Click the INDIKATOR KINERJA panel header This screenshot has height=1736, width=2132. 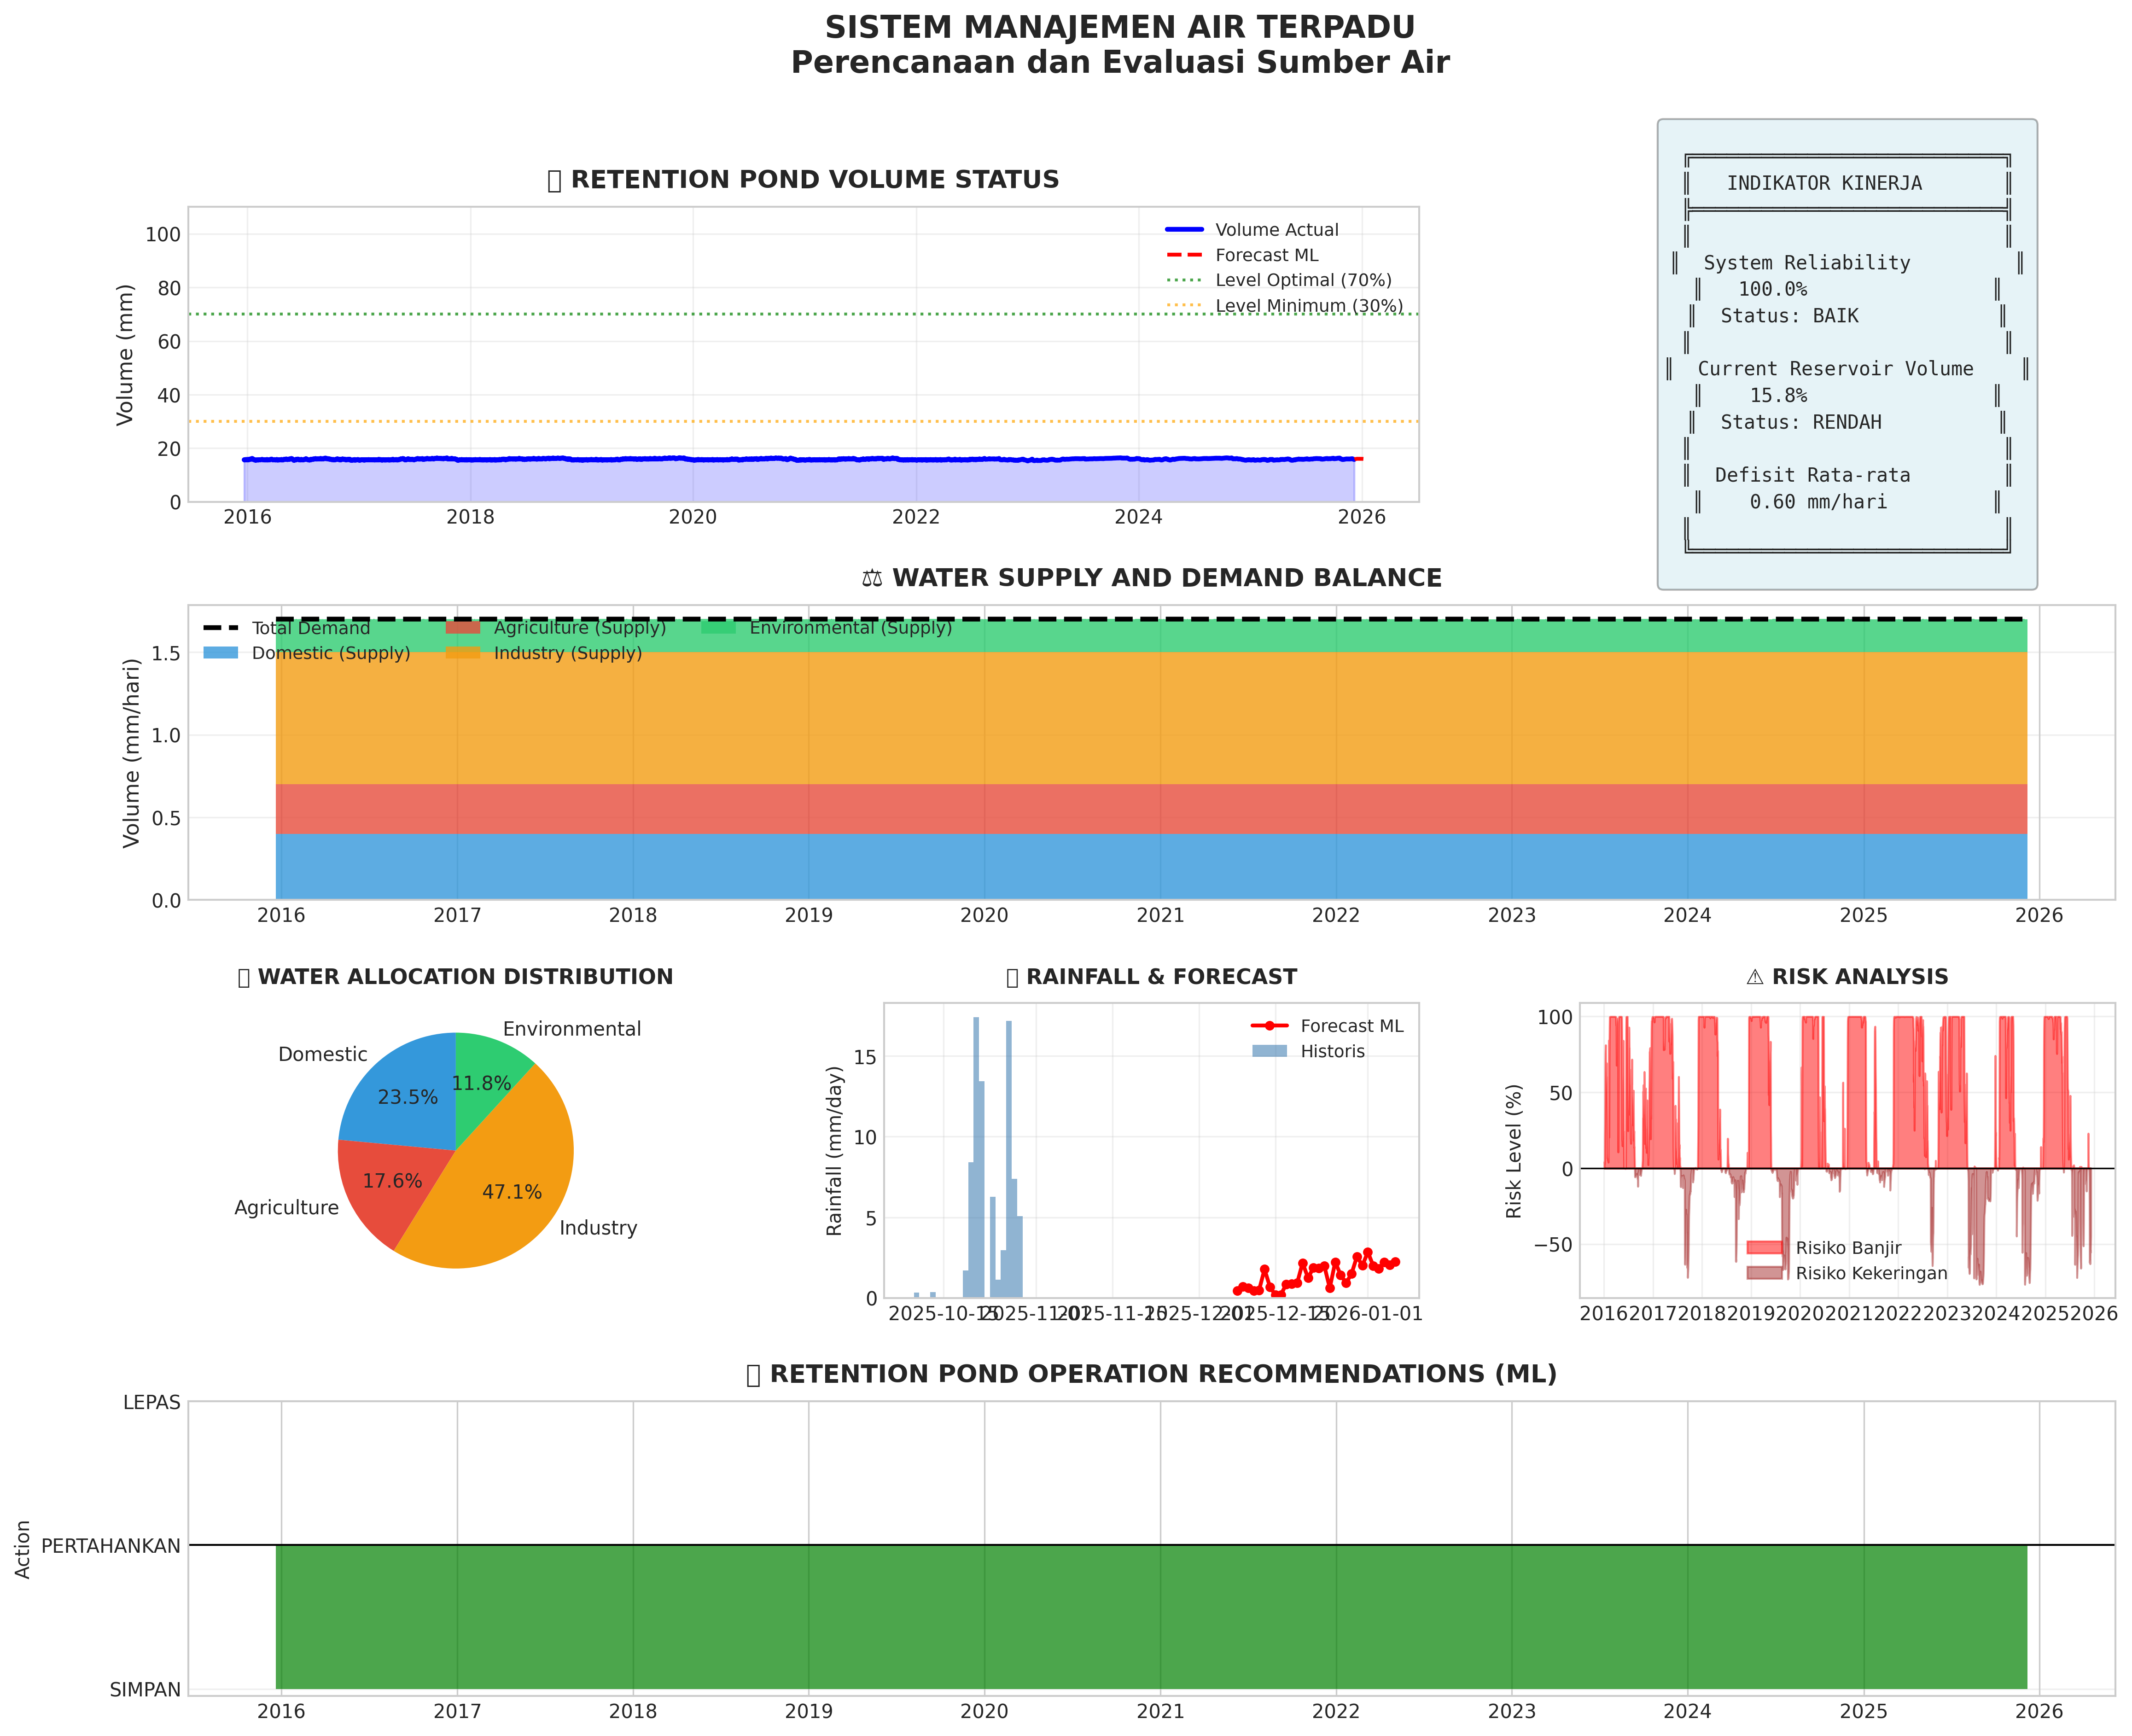(x=1824, y=183)
